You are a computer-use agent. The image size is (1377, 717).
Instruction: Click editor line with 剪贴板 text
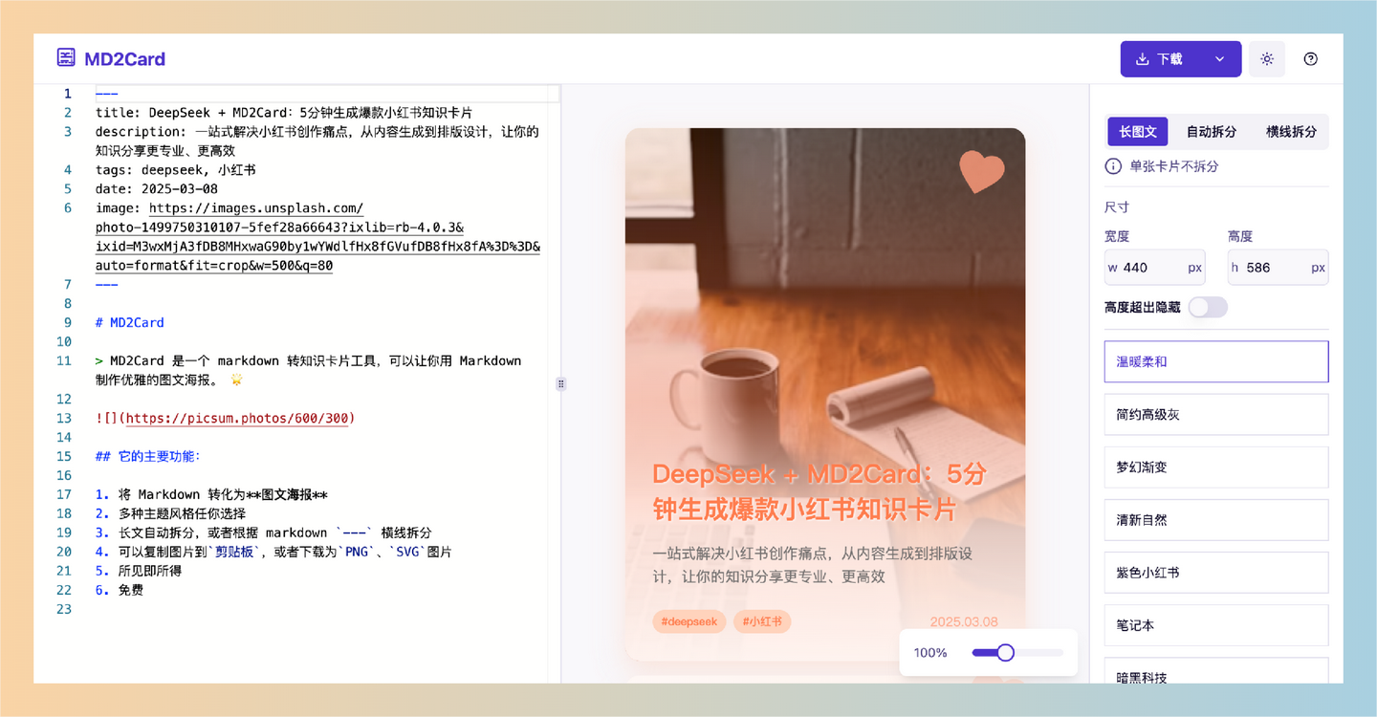point(273,552)
